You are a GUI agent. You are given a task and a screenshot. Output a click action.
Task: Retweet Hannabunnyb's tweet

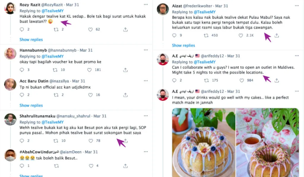coord(55,70)
